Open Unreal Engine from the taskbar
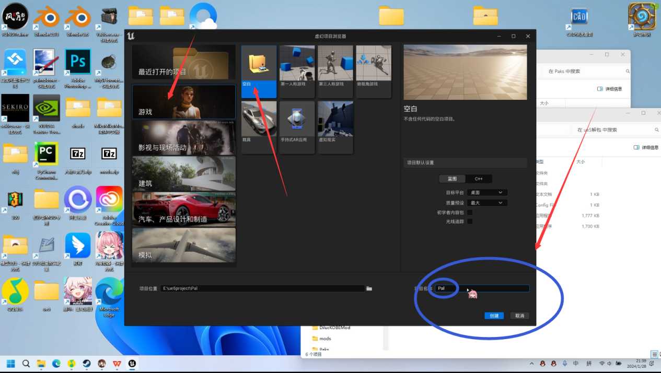Image resolution: width=661 pixels, height=373 pixels. (x=132, y=364)
